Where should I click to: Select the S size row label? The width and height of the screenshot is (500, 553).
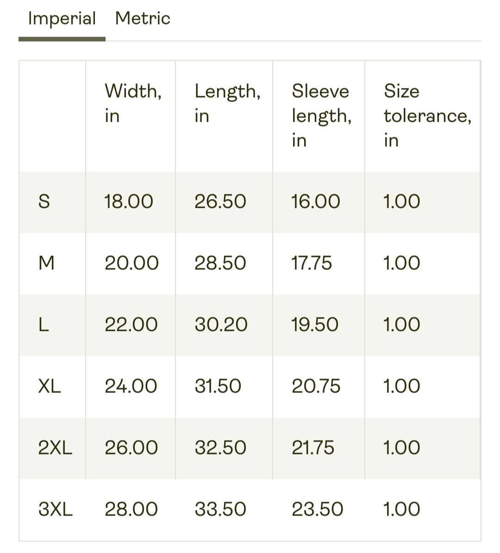coord(44,202)
